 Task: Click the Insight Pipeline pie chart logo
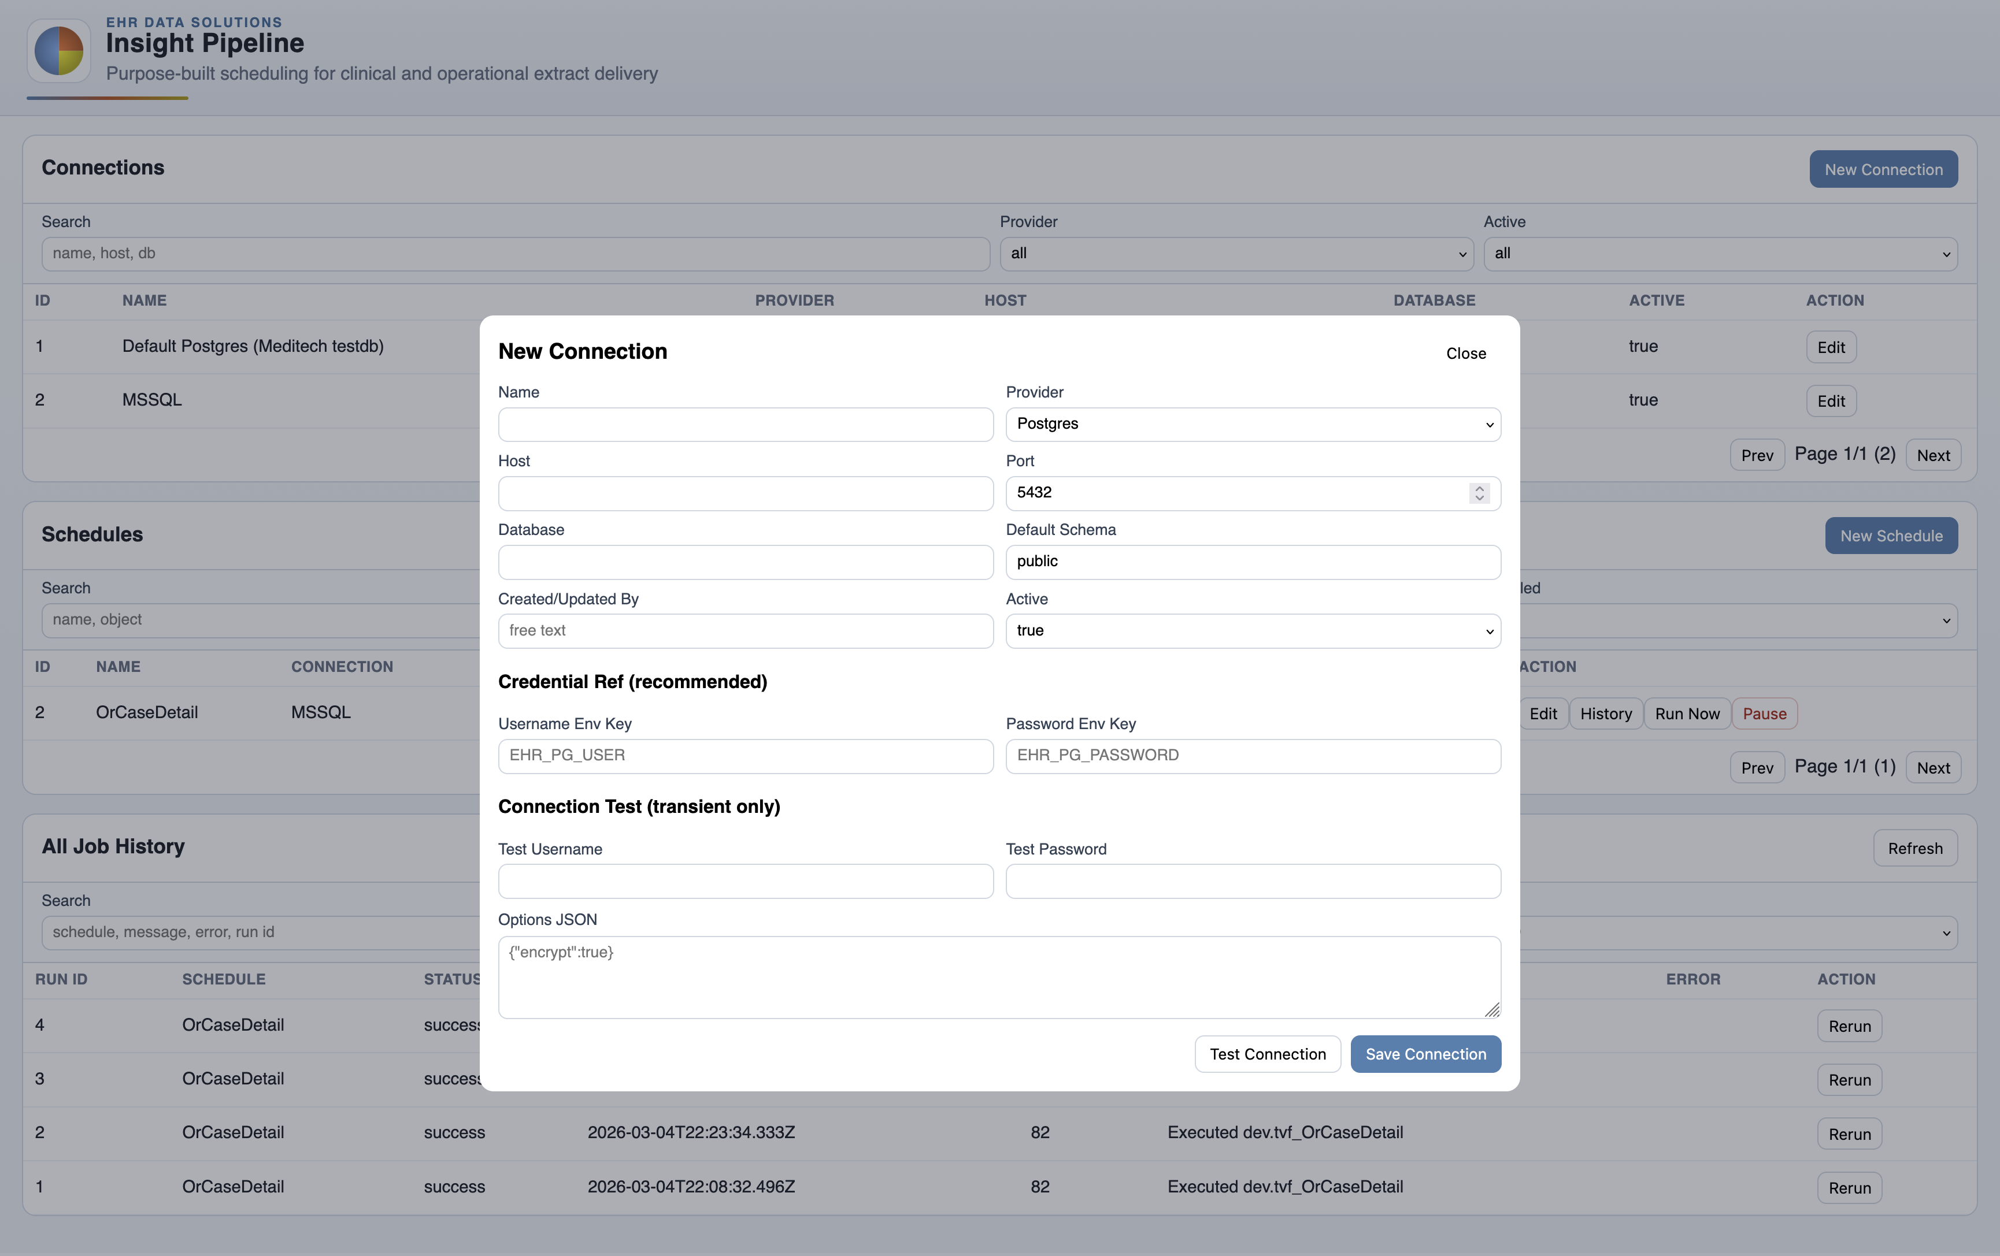[58, 51]
